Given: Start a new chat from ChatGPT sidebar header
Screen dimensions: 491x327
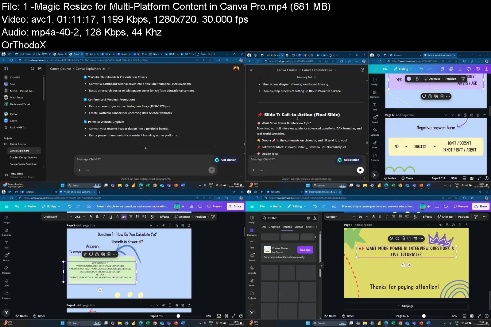Looking at the screenshot, I should click(x=40, y=69).
